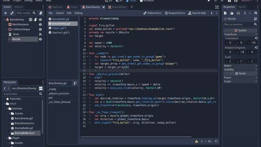Go to next script with the right arrow
The image size is (261, 147).
tap(217, 13)
